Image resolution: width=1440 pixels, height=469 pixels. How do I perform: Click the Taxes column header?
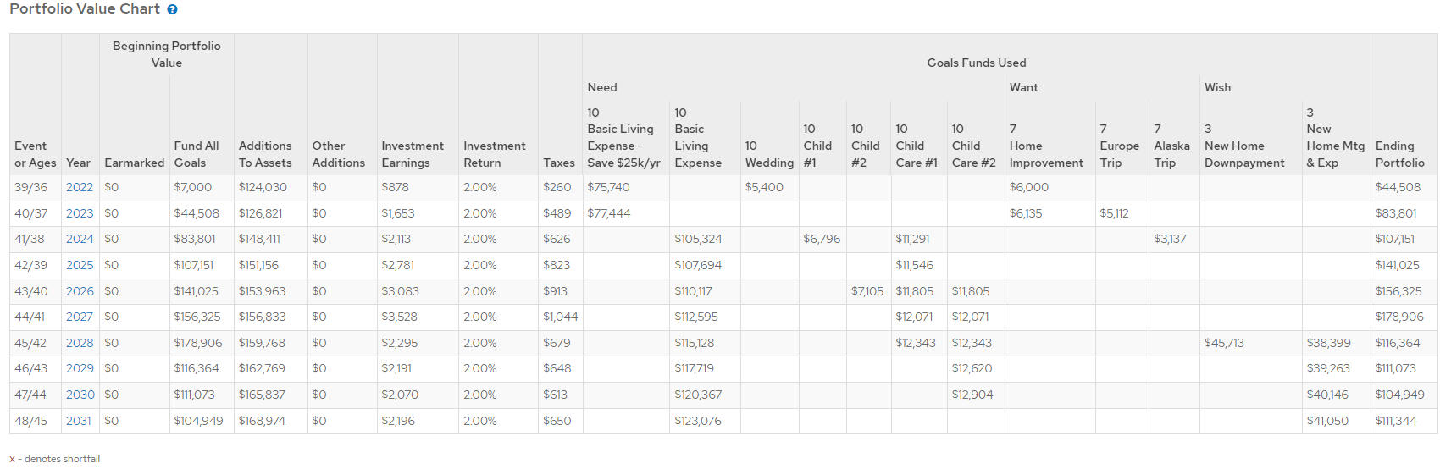click(559, 163)
